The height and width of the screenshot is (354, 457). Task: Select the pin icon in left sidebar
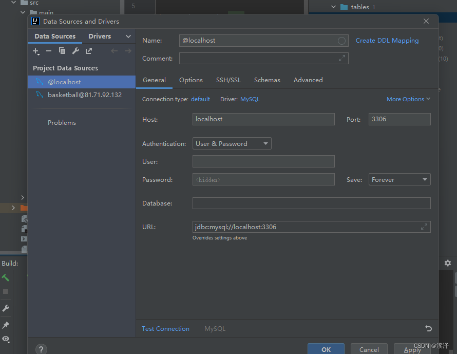(x=7, y=325)
